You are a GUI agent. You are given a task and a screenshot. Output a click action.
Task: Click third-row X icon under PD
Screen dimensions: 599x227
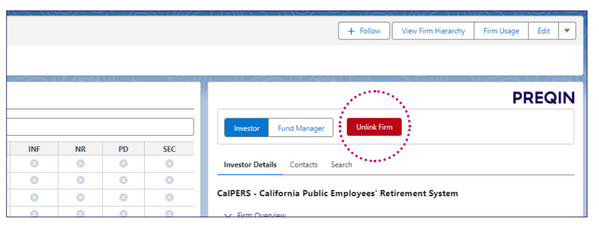[x=123, y=197]
